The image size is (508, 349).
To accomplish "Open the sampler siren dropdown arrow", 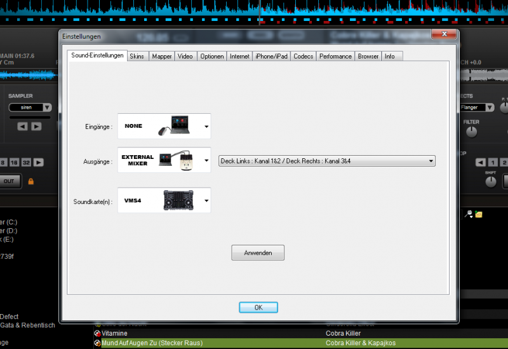I will [47, 107].
